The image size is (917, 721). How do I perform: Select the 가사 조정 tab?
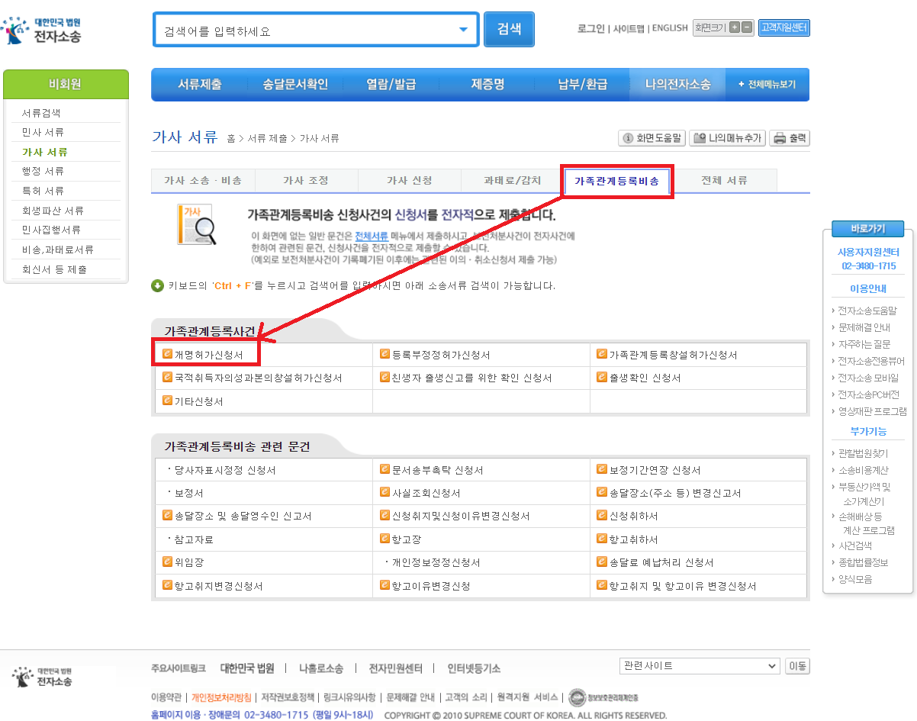click(306, 182)
